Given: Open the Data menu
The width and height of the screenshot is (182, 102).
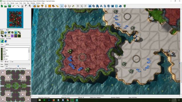Looking at the screenshot, I should point(24,3).
